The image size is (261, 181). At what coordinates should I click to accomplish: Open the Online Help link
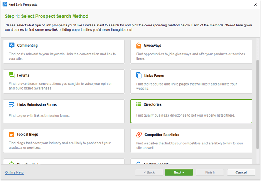click(x=14, y=172)
